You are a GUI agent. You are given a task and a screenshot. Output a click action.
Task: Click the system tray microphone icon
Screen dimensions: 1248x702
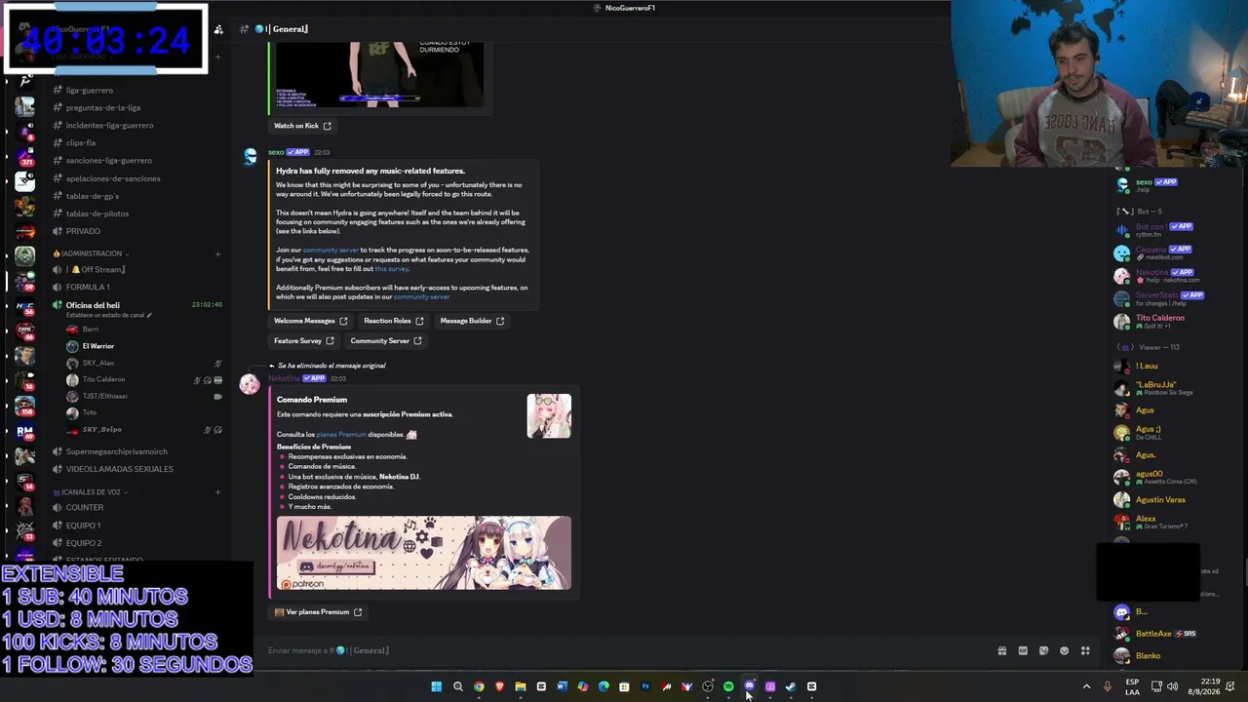(1107, 686)
